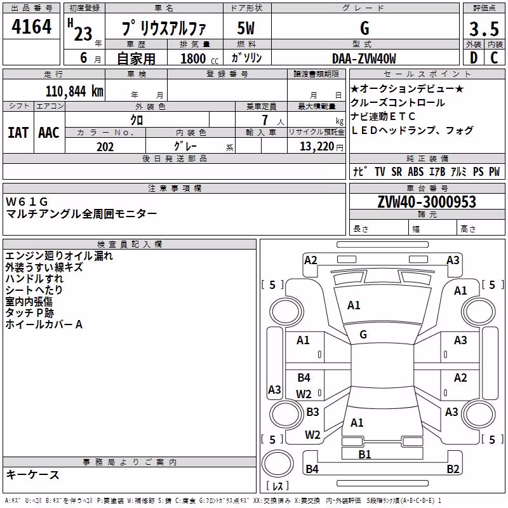Select the interior grade C

pos(494,58)
